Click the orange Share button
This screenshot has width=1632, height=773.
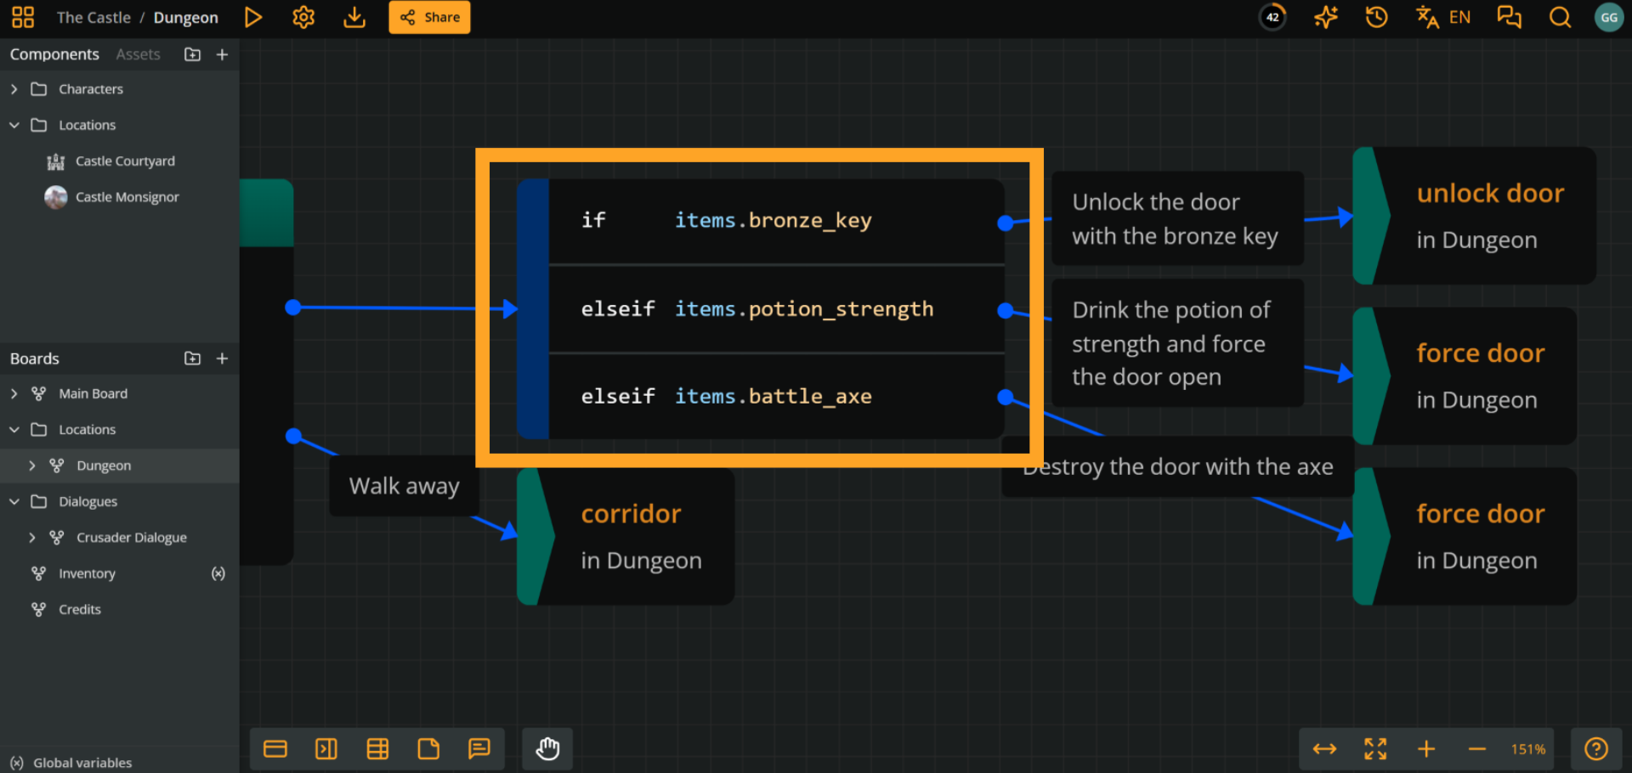point(429,17)
